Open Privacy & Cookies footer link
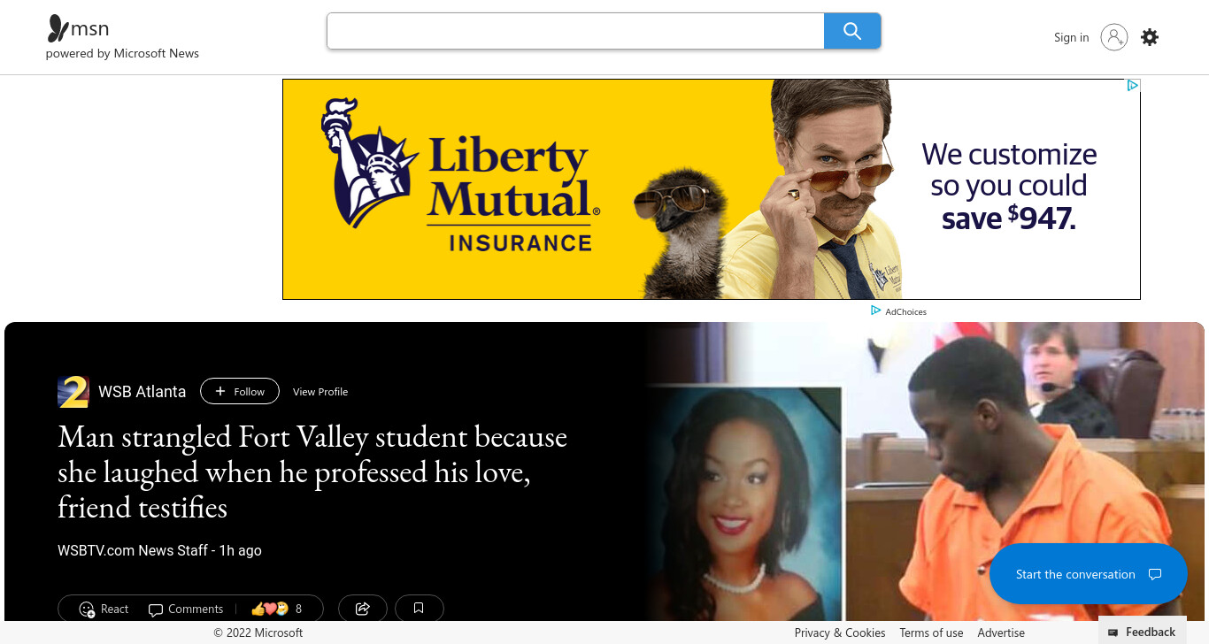 [840, 632]
